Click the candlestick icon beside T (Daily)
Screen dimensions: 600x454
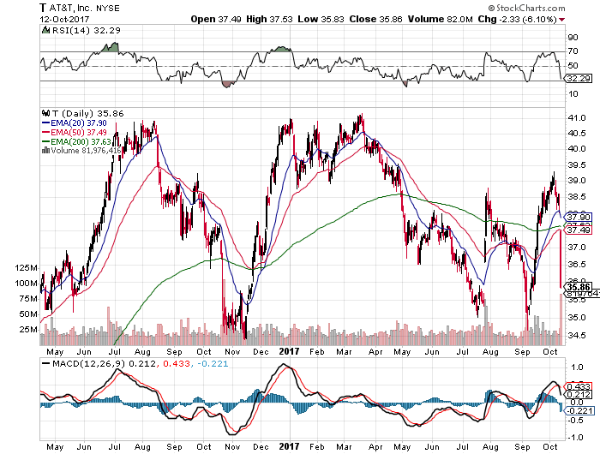pyautogui.click(x=46, y=113)
